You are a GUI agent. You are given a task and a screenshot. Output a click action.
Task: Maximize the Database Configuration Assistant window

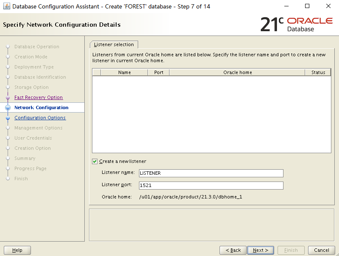click(307, 6)
